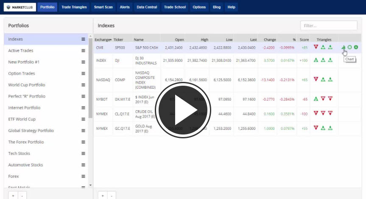The width and height of the screenshot is (366, 199).
Task: Add a symbol with plus button under Indexes
Action: [103, 196]
